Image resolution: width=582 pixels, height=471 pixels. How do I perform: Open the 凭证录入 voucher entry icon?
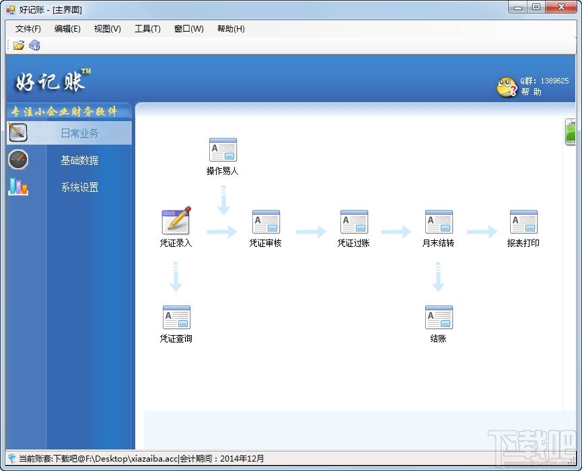point(176,221)
